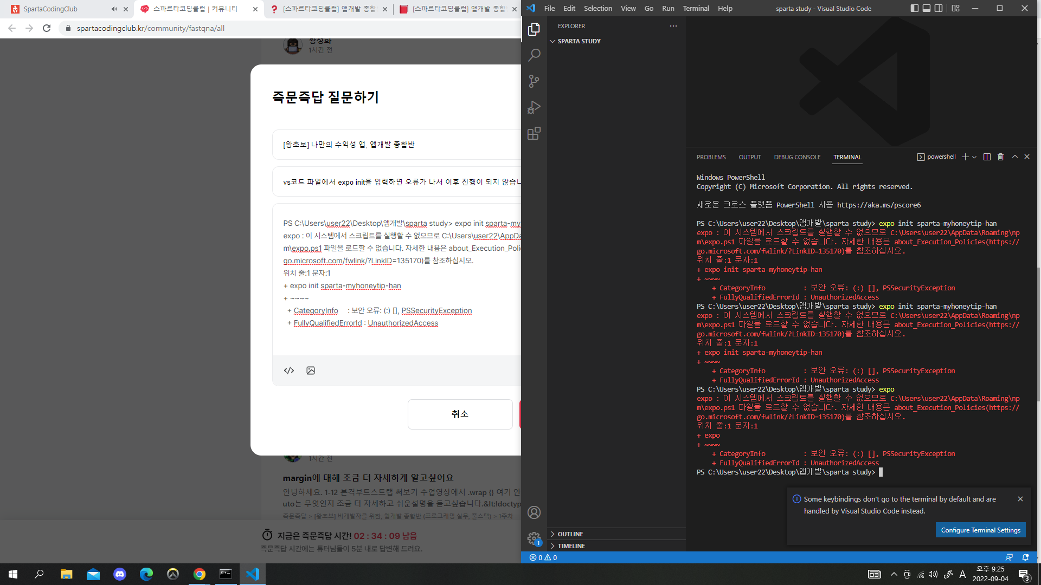
Task: Open File Explorer from the taskbar
Action: (67, 574)
